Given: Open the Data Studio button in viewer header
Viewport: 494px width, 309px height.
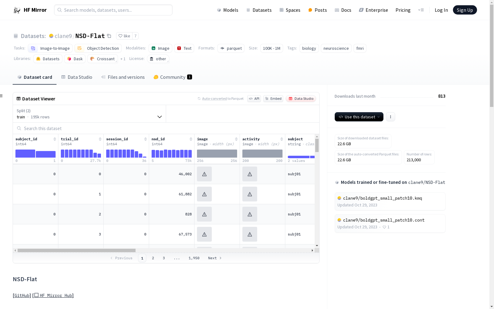Looking at the screenshot, I should [301, 99].
